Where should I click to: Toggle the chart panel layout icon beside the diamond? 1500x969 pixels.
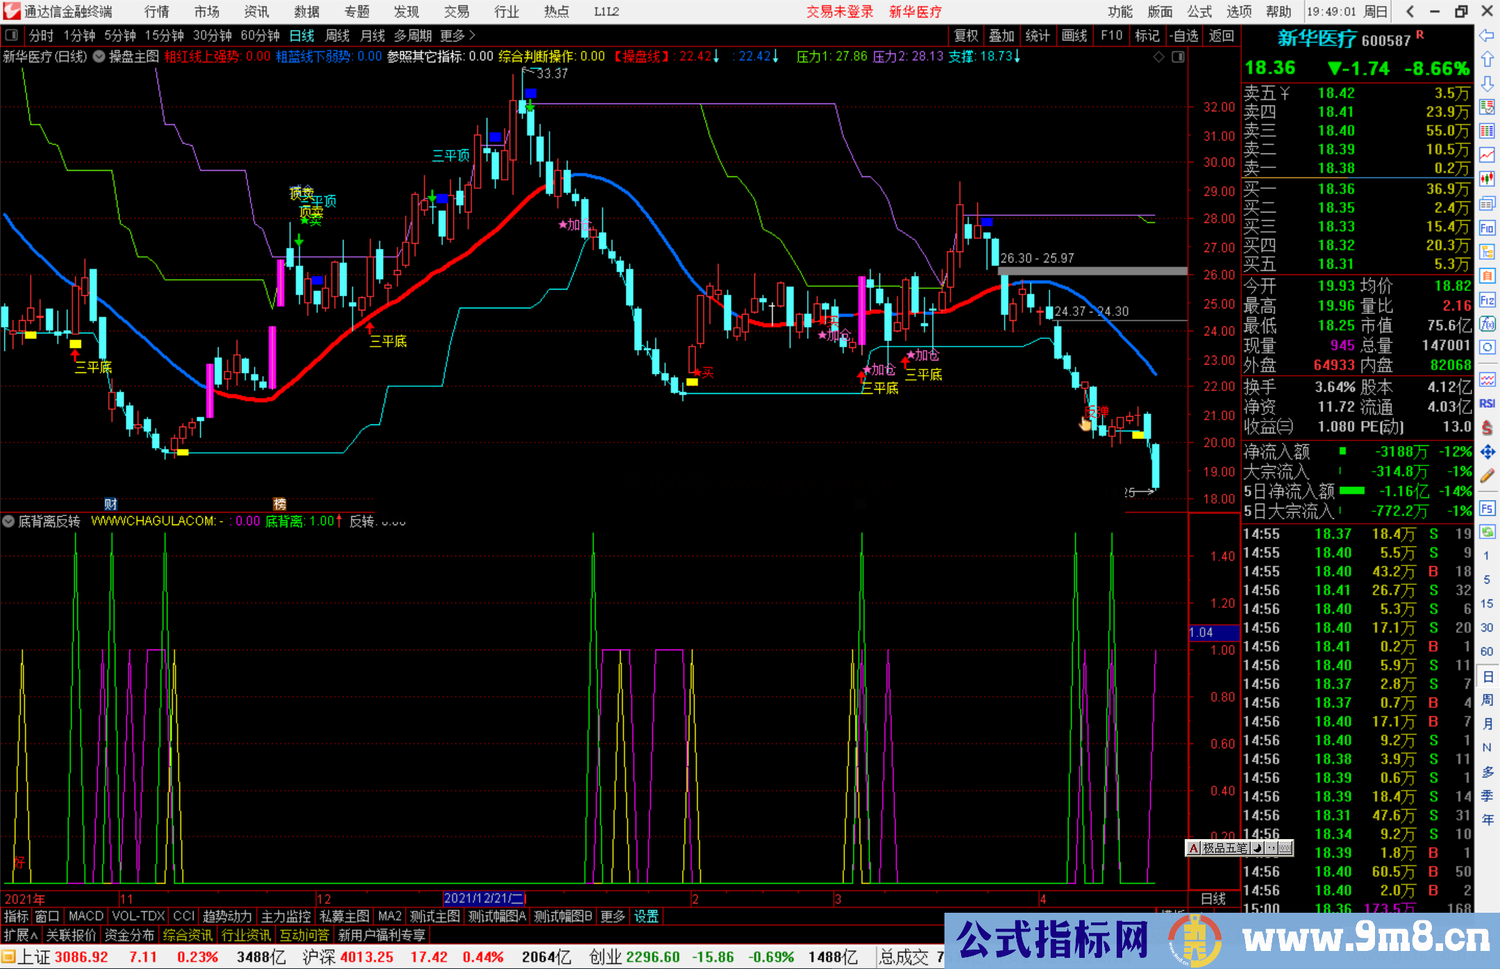pyautogui.click(x=1178, y=57)
